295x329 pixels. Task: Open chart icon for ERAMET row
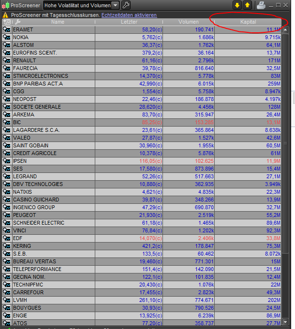click(x=7, y=29)
